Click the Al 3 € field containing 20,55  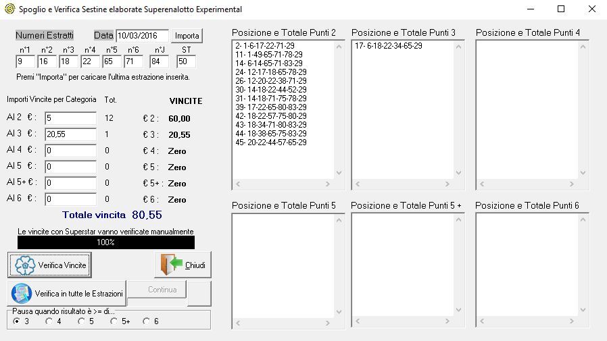coord(70,134)
